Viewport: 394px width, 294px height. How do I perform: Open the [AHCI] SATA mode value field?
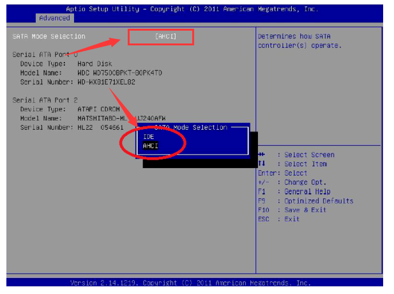click(165, 36)
